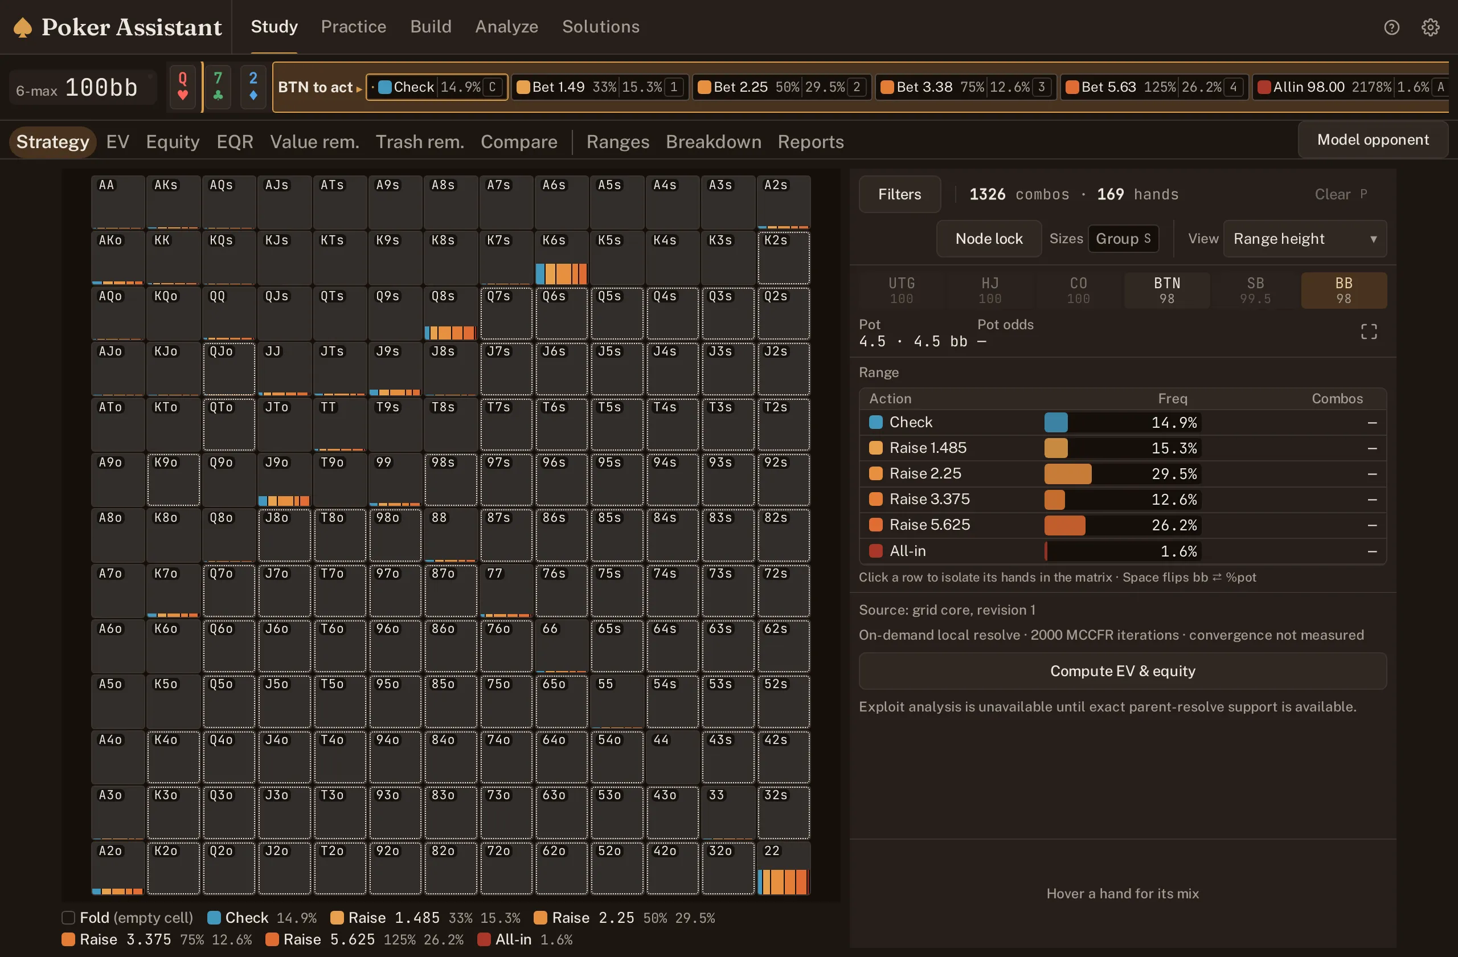Select the UTG position
This screenshot has width=1458, height=957.
902,291
